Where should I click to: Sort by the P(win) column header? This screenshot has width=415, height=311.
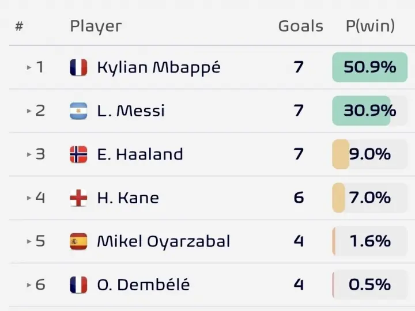pyautogui.click(x=370, y=26)
